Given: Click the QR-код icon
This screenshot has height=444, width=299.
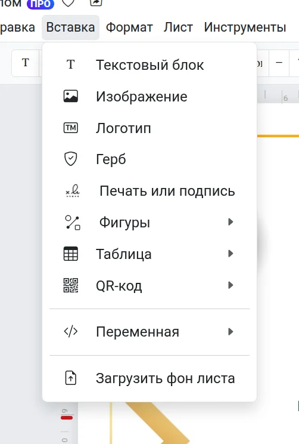Looking at the screenshot, I should 71,285.
